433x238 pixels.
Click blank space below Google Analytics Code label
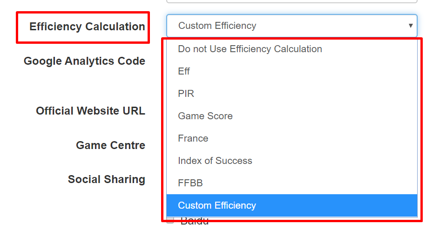click(x=84, y=83)
